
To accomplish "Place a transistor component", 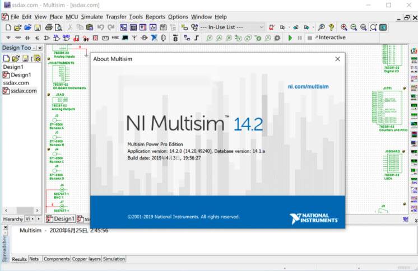I will pyautogui.click(x=37, y=38).
